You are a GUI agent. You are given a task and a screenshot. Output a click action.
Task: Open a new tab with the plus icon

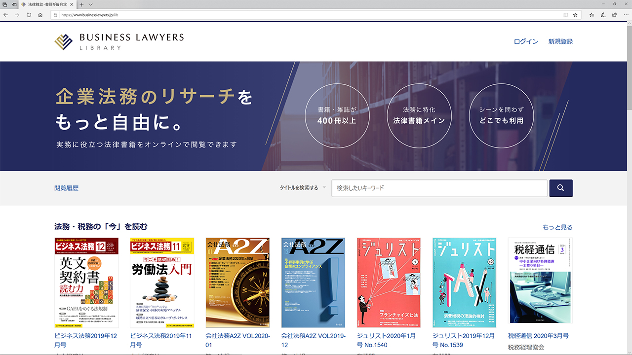tap(82, 4)
